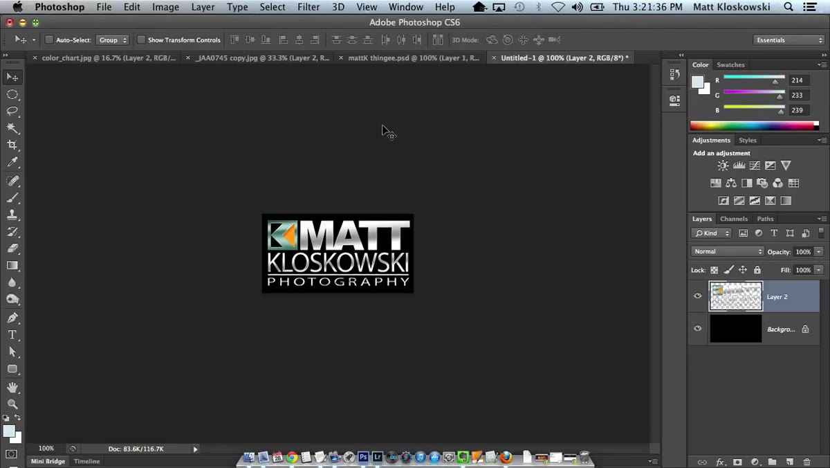Open the Normal blend mode dropdown
The height and width of the screenshot is (468, 830).
(727, 251)
